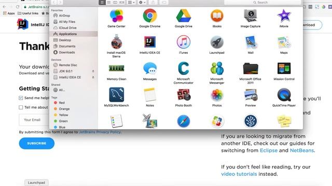332x186 pixels.
Task: Select Microsoft Communicator app
Action: point(183,68)
